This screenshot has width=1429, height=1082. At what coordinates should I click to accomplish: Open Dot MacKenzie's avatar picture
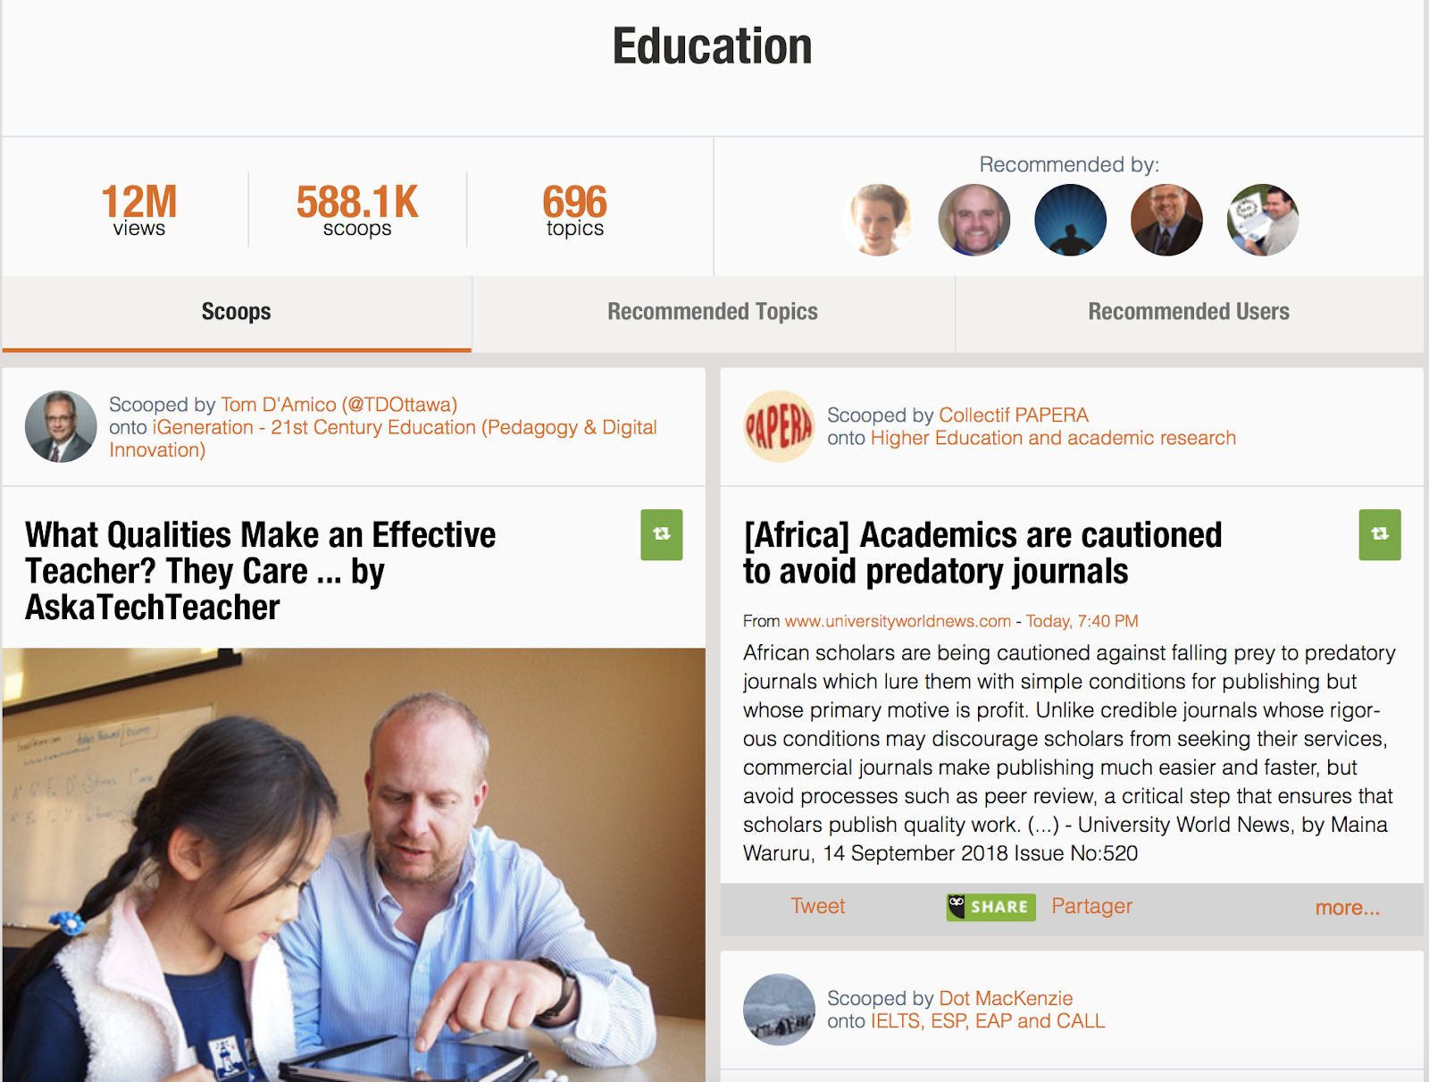click(x=779, y=1010)
